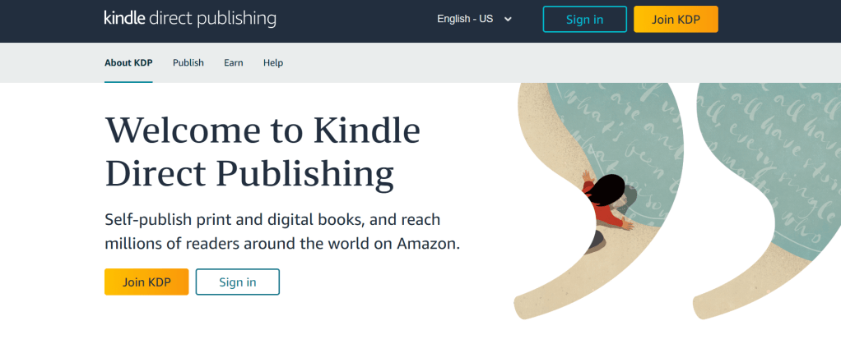Click the Self-publish print and digital books paragraph

click(282, 231)
